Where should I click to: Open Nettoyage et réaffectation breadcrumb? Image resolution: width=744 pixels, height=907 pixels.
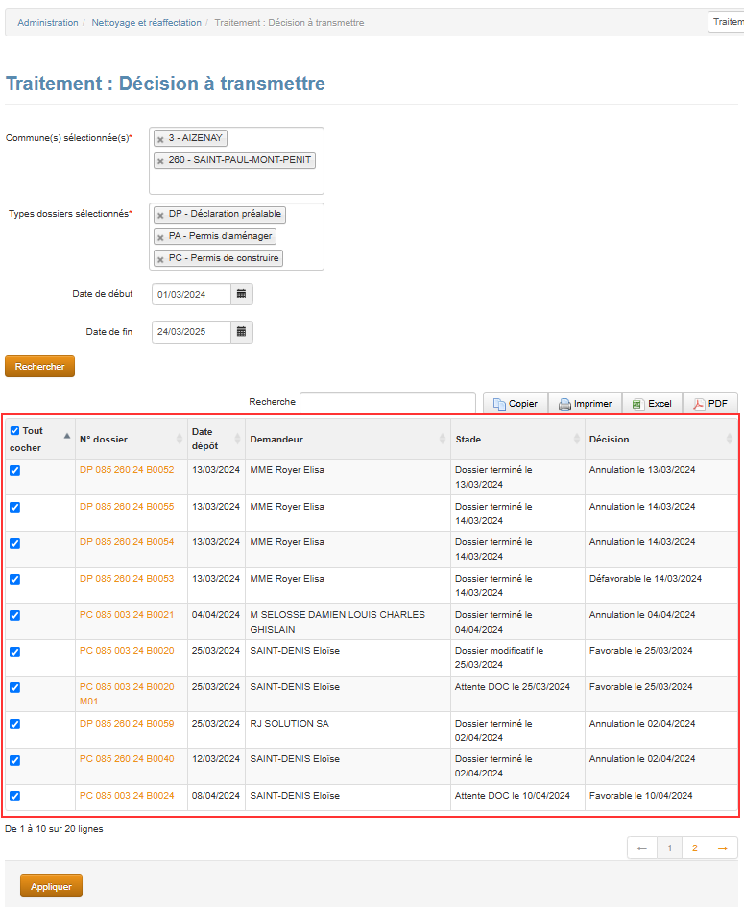[x=146, y=23]
